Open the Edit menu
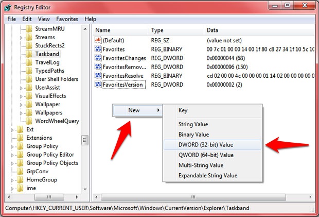 pyautogui.click(x=27, y=19)
